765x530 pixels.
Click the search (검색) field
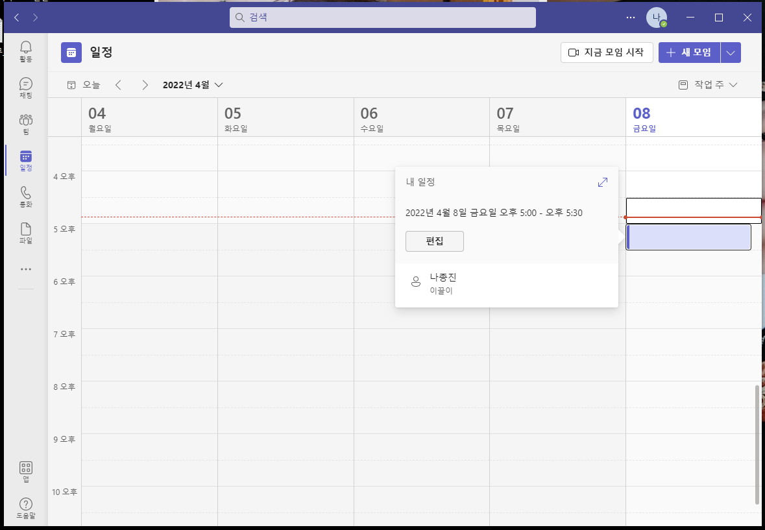click(x=383, y=18)
